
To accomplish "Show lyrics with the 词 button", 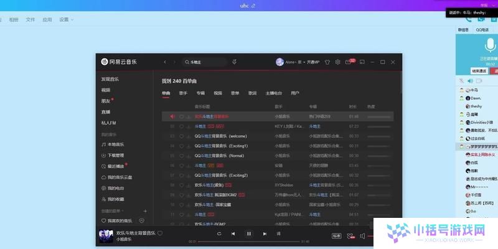I will click(278, 234).
